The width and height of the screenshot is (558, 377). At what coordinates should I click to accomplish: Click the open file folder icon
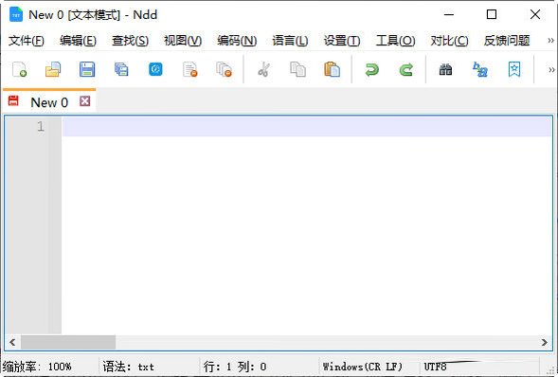[53, 69]
